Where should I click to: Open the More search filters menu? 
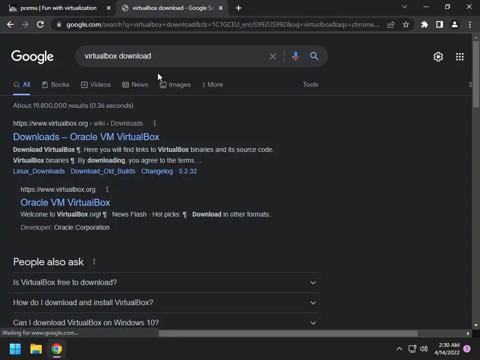pyautogui.click(x=213, y=85)
